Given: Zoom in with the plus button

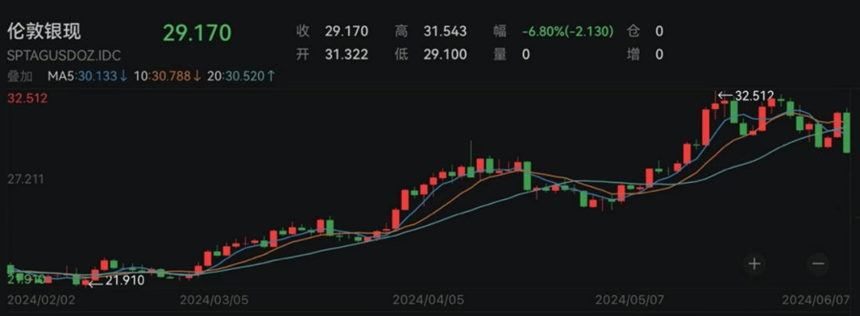Looking at the screenshot, I should 755,264.
